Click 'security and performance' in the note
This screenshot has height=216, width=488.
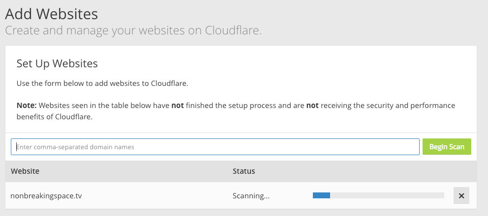(391, 106)
